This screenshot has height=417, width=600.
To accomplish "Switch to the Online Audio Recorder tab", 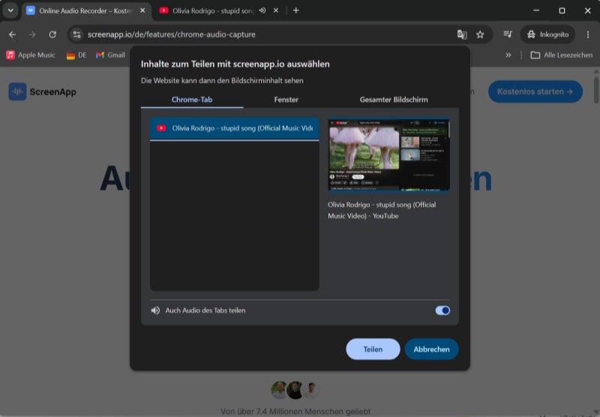I will (85, 10).
